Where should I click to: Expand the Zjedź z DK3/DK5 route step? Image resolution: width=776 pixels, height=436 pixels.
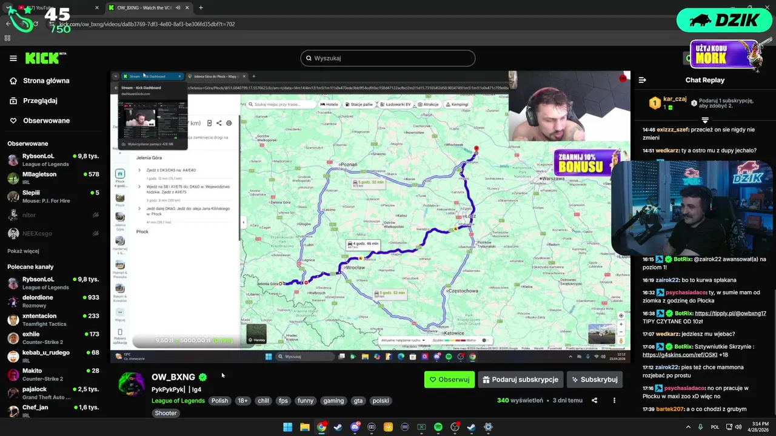click(x=139, y=170)
